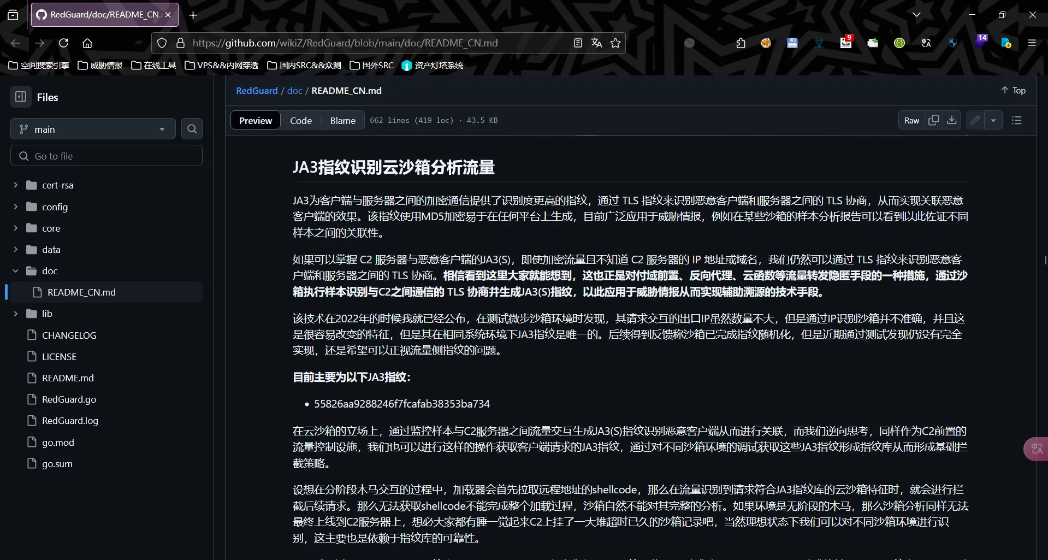Click the JA3 fingerprint hash 55826aa9288246f7fcafab38353ba734
Viewport: 1048px width, 560px height.
(x=402, y=404)
